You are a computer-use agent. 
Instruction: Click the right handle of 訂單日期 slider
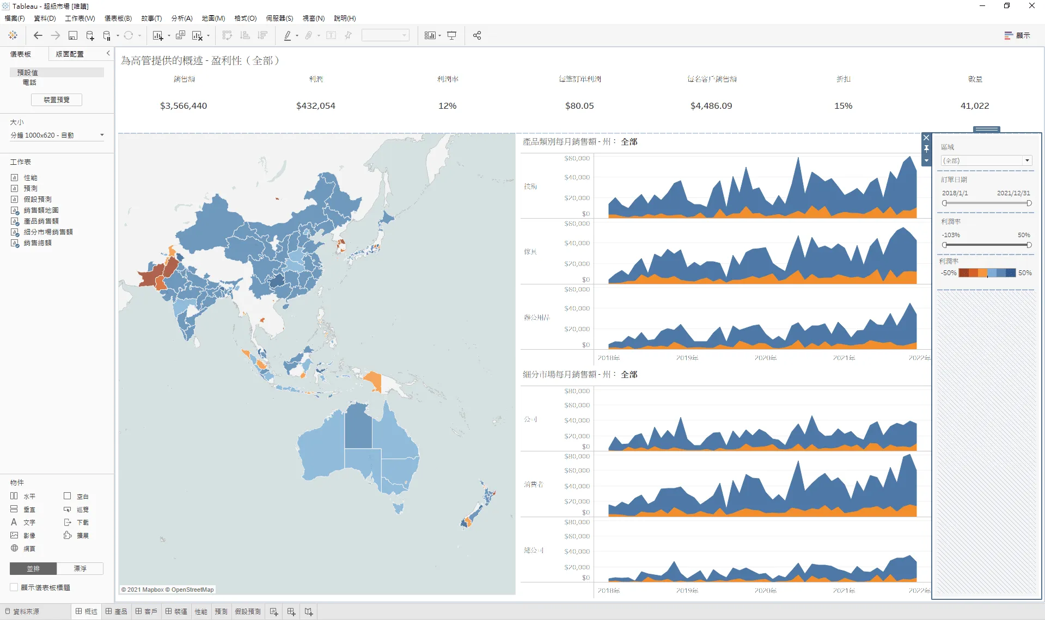(x=1029, y=203)
